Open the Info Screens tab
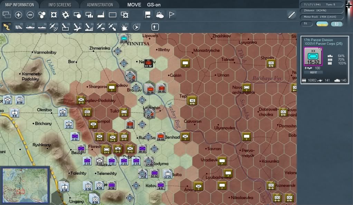Viewport: 353px width, 205px height. tap(60, 5)
